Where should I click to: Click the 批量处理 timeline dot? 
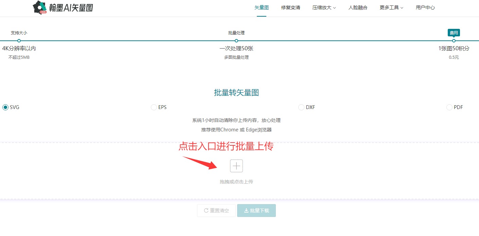click(x=236, y=41)
